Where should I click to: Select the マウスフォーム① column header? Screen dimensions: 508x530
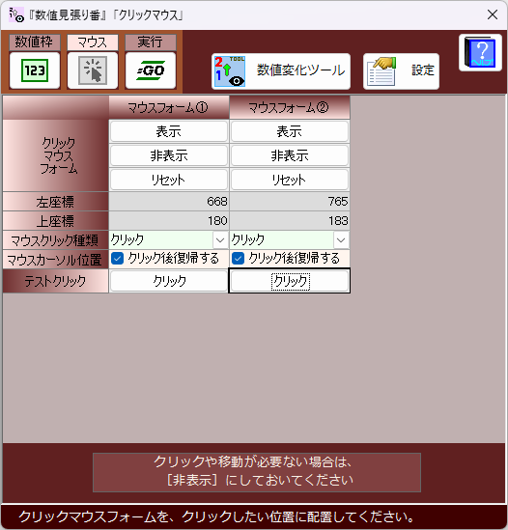point(169,107)
